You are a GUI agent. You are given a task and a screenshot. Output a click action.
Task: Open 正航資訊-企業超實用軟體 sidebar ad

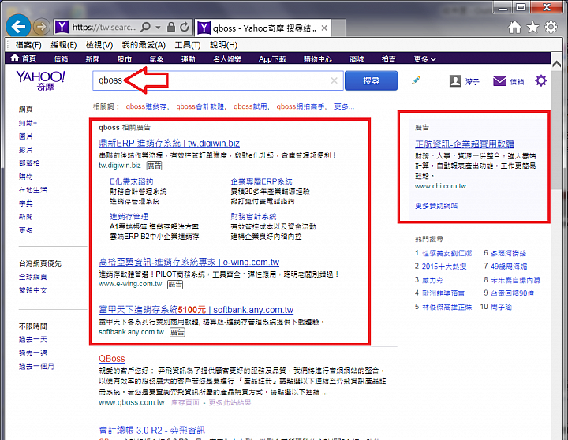point(465,144)
